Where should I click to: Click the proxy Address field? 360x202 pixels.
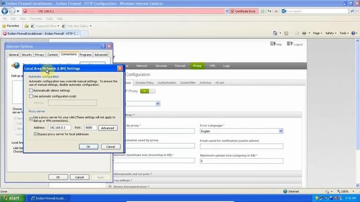[60, 127]
